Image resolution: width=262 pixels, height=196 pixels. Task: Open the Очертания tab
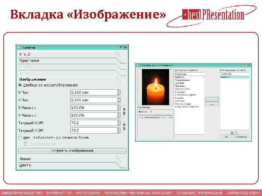click(x=72, y=61)
